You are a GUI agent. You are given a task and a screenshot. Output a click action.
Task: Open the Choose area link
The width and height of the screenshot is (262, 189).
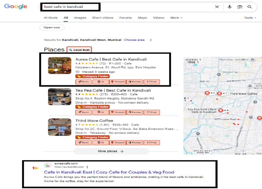pos(134,40)
